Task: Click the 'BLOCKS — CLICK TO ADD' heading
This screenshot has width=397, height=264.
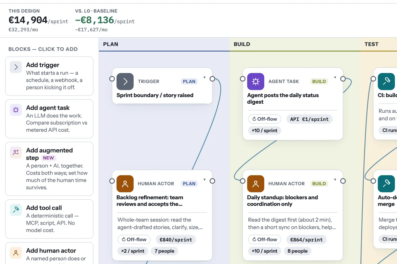Action: pyautogui.click(x=43, y=49)
